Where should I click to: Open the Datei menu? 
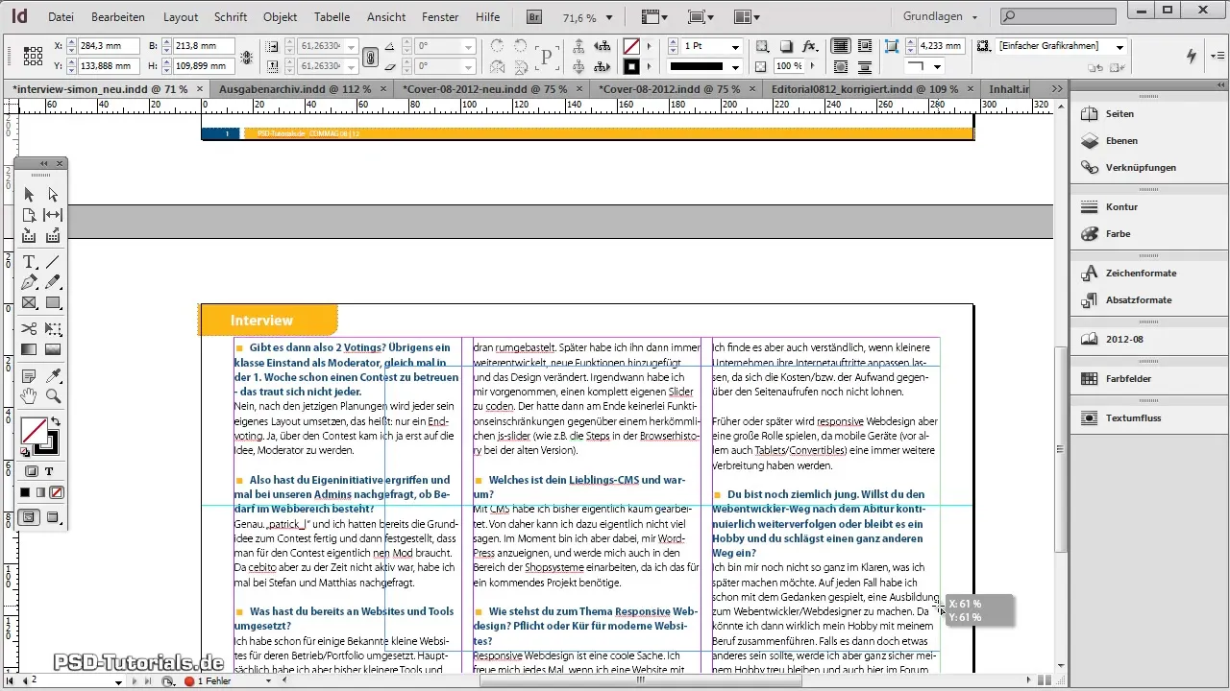tap(61, 17)
